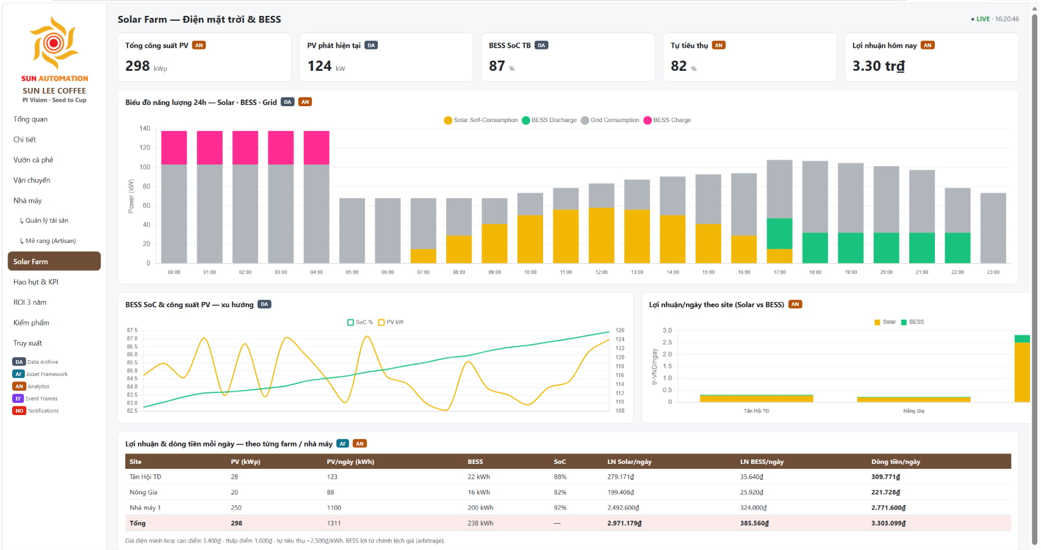This screenshot has height=550, width=1041.
Task: Click the AF Asset Framework badge in sidebar
Action: (x=18, y=374)
